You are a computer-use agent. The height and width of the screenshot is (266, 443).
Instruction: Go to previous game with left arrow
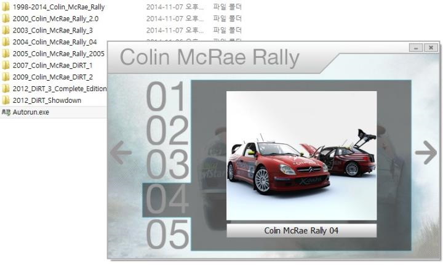tap(121, 153)
